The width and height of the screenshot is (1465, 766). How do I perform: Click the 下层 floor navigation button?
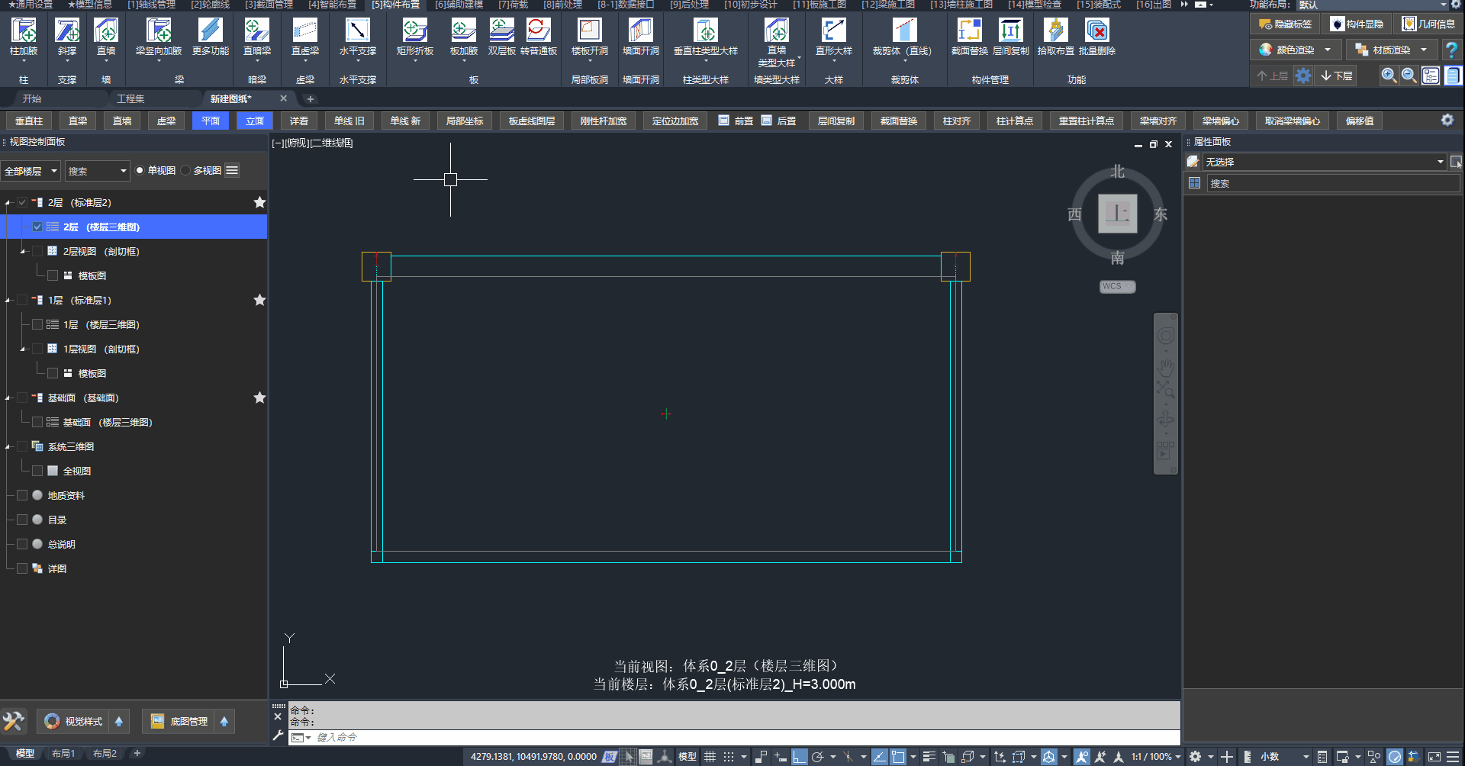pos(1337,76)
